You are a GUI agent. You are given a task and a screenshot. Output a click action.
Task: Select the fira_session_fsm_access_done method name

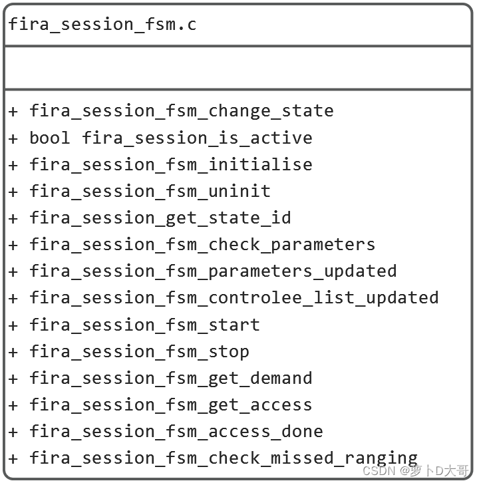coord(176,431)
